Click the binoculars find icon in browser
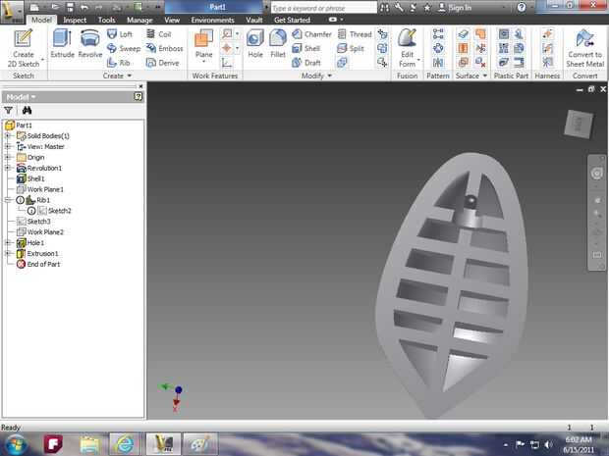 point(27,111)
